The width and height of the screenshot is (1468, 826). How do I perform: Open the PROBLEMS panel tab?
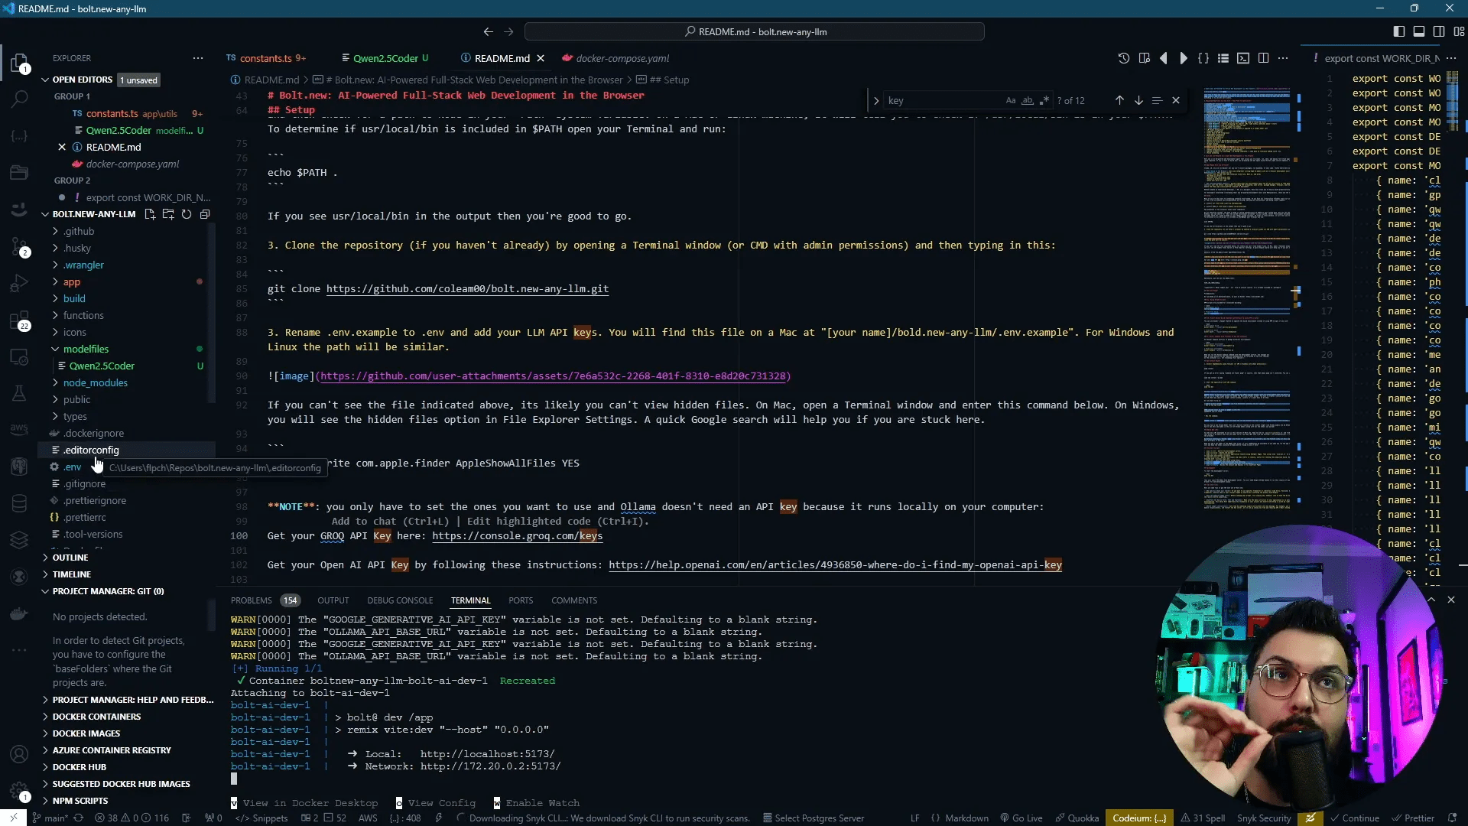pos(251,600)
